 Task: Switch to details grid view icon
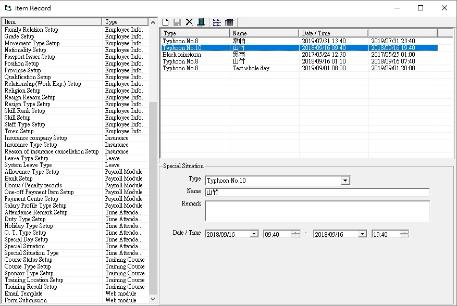coord(229,22)
